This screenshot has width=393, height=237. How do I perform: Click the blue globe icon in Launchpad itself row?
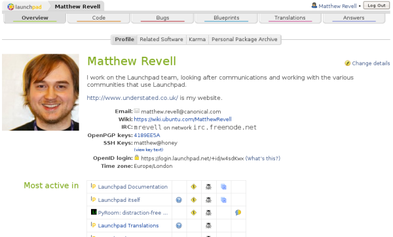179,200
